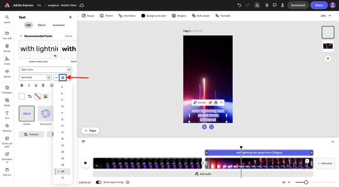Open Theme in top toolbar
This screenshot has width=339, height=187.
106,16
